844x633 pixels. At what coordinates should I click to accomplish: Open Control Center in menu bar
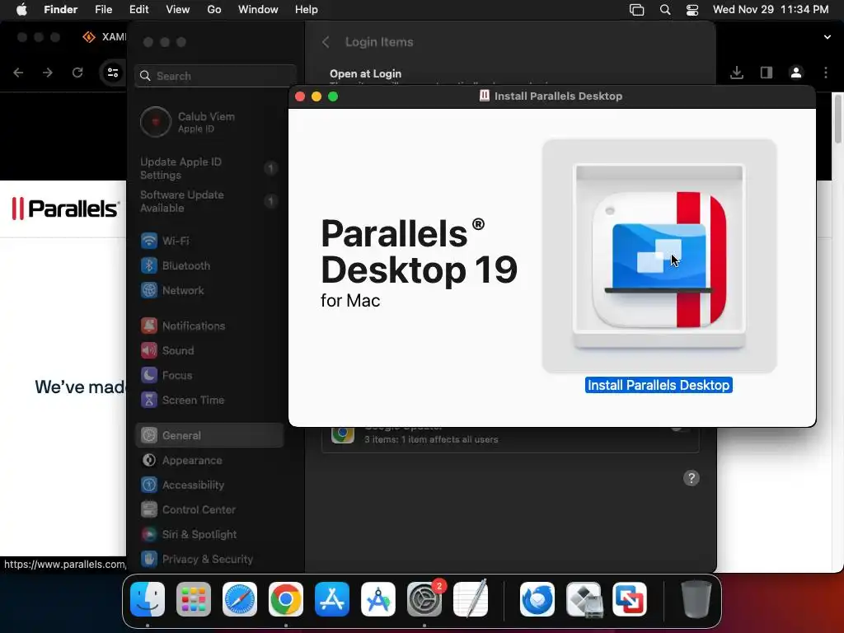[692, 10]
